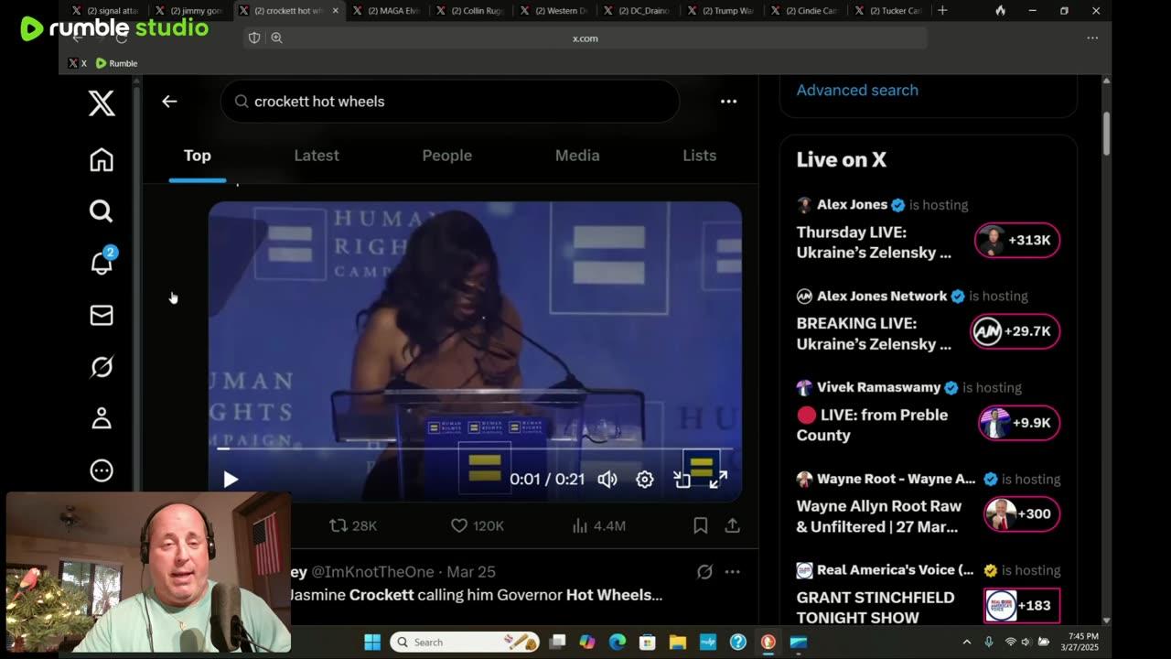
Task: Open Messages envelope icon
Action: (x=102, y=315)
